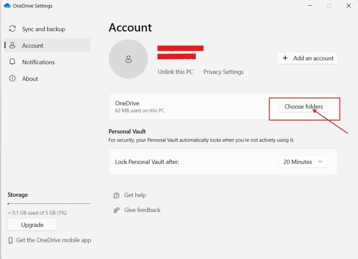
Task: Unlink this PC from OneDrive
Action: 176,72
